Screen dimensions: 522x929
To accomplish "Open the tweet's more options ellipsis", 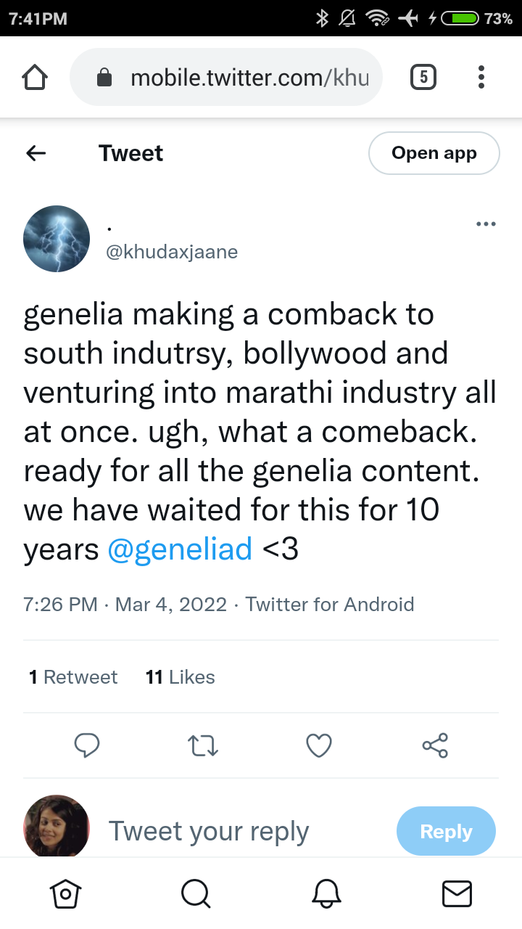I will (x=486, y=224).
